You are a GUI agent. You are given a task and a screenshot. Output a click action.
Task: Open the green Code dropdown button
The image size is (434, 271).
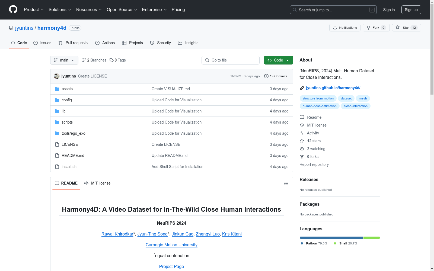tap(278, 60)
